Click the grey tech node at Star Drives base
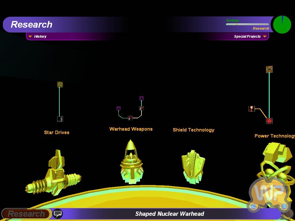Screen dimensions: 295x221 [60, 119]
